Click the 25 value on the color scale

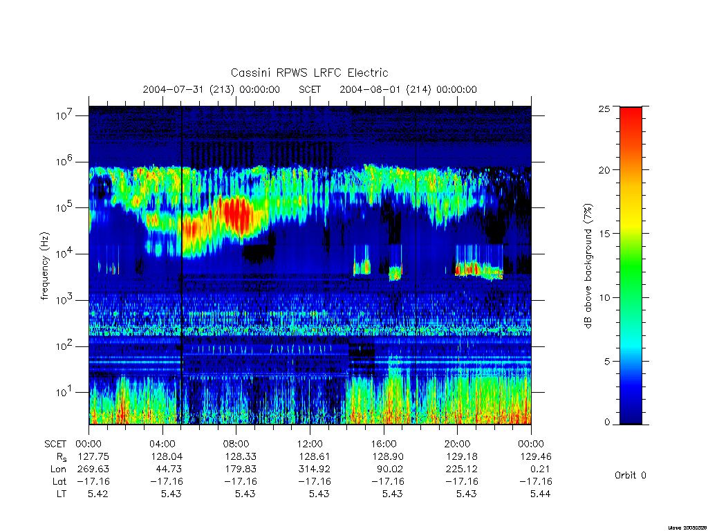[x=604, y=109]
